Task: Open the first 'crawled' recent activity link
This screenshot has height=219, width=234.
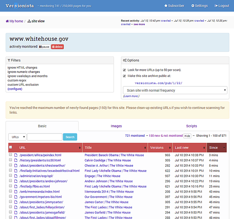Action: pyautogui.click(x=166, y=21)
